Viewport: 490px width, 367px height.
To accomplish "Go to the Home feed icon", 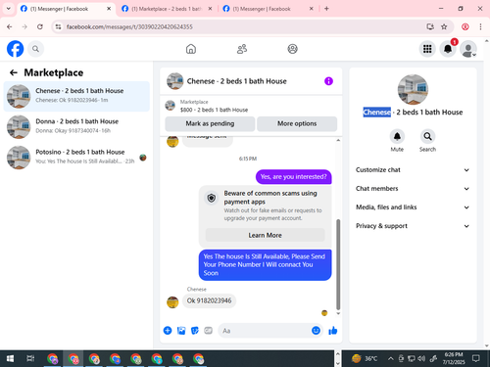I will 191,49.
